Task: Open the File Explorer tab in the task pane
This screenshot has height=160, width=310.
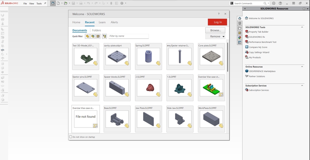Action: (x=240, y=28)
